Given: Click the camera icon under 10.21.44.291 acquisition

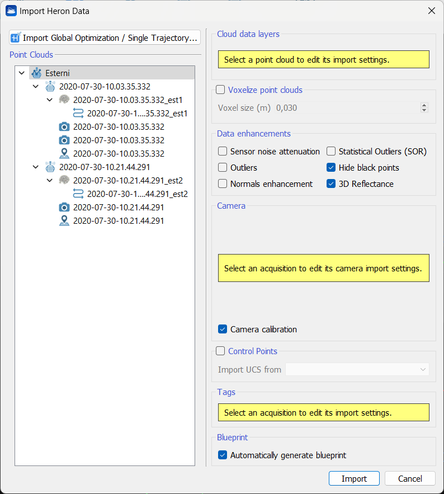Looking at the screenshot, I should tap(64, 208).
